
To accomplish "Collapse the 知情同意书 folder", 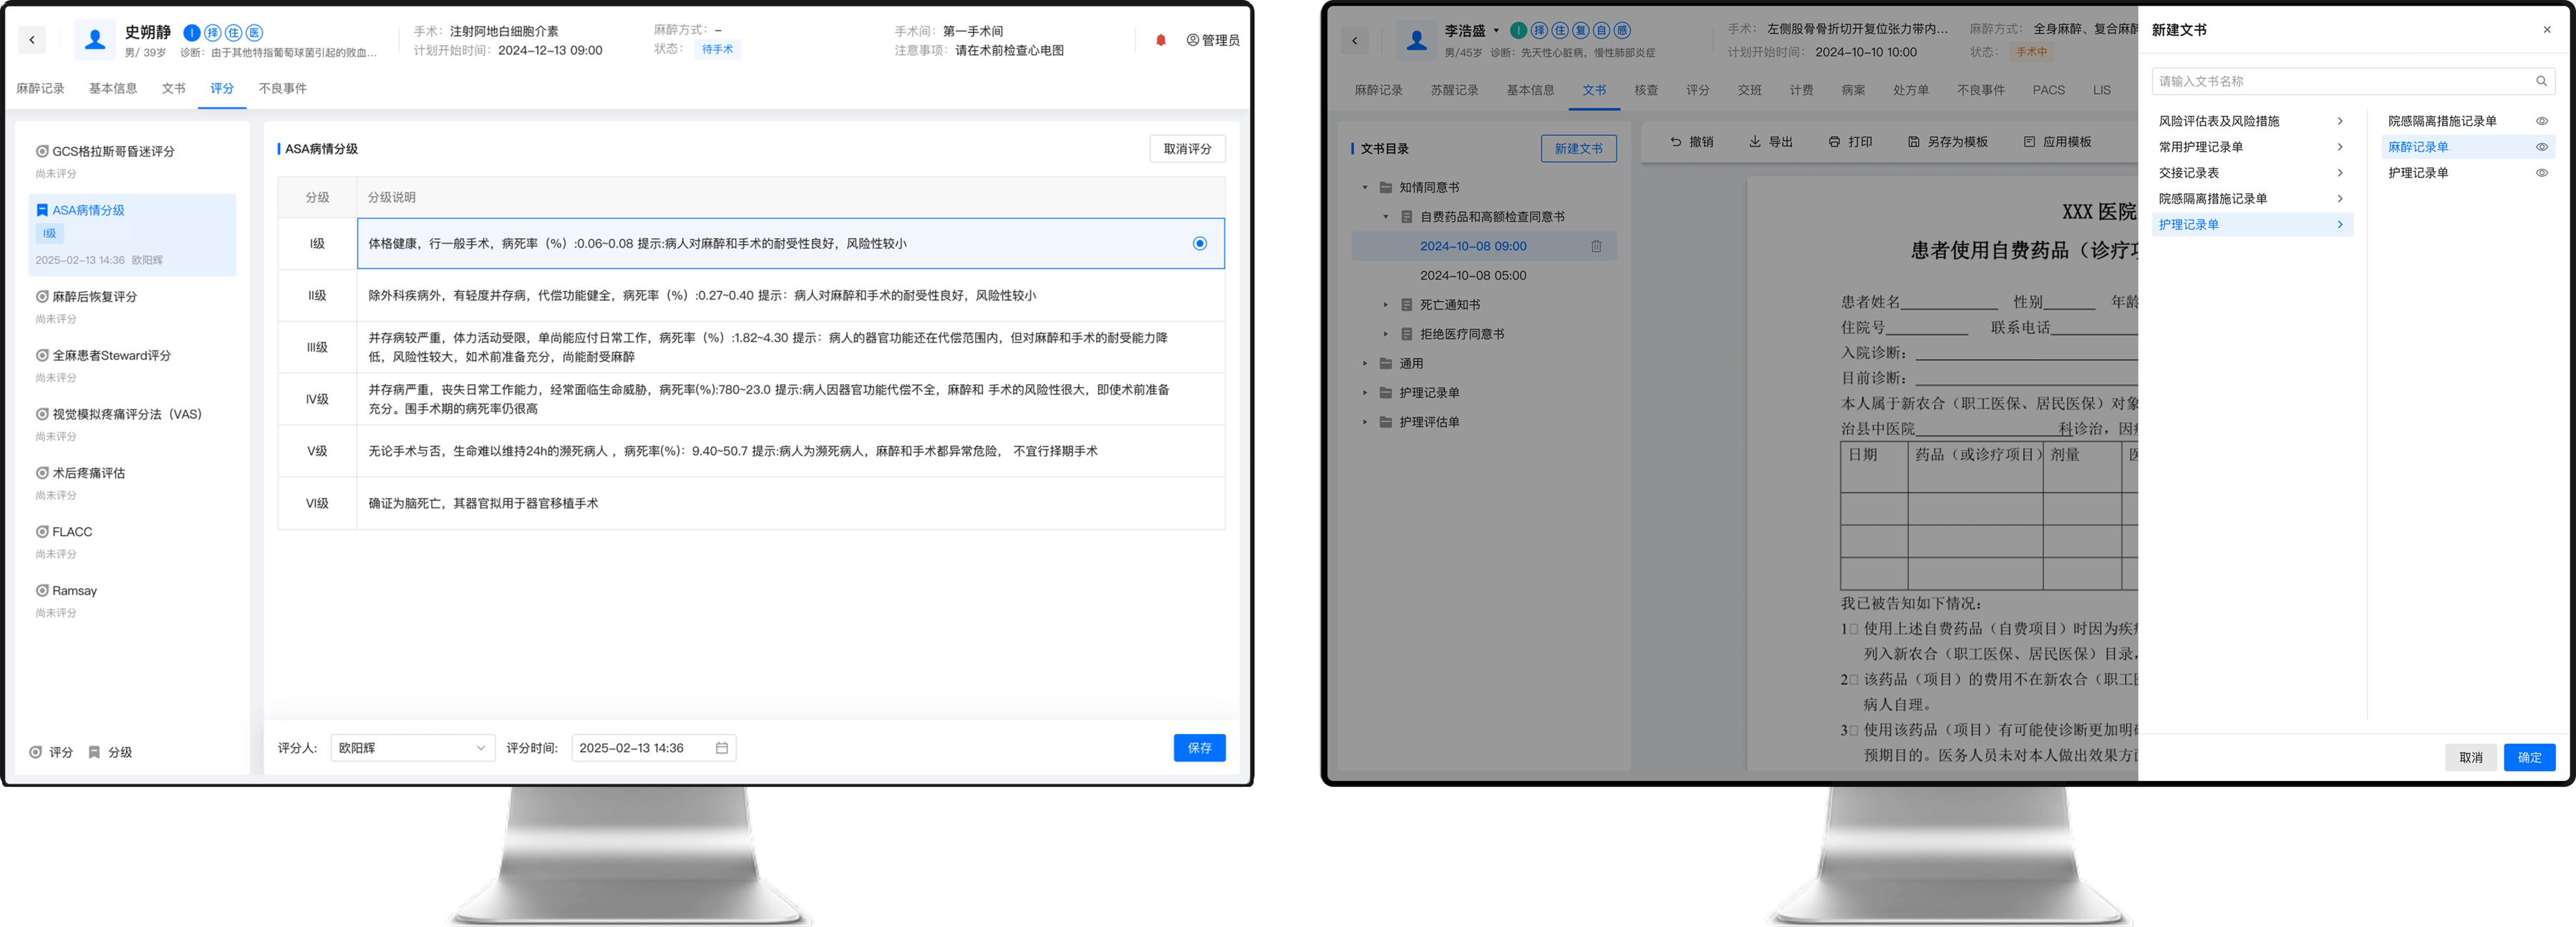I will point(1365,188).
